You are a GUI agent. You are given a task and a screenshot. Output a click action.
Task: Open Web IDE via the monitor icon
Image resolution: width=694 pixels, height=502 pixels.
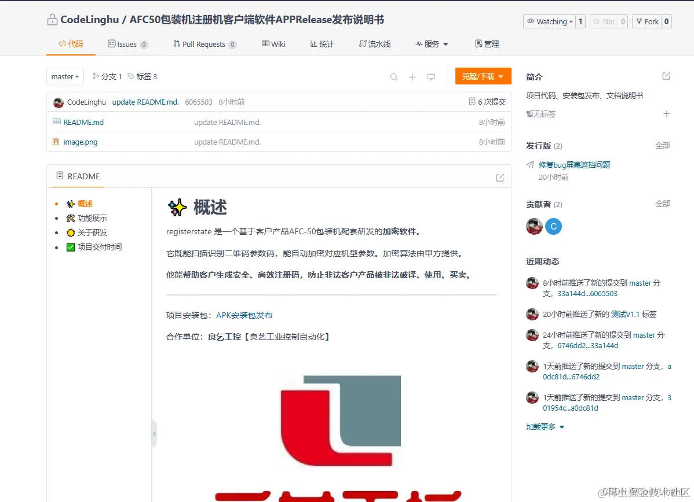(x=430, y=76)
